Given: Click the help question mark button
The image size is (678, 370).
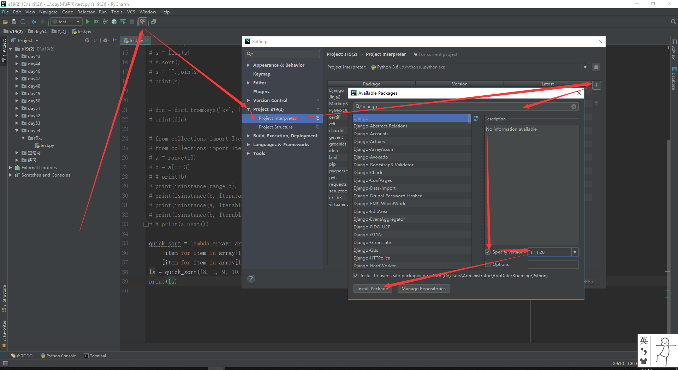Looking at the screenshot, I should (x=251, y=279).
